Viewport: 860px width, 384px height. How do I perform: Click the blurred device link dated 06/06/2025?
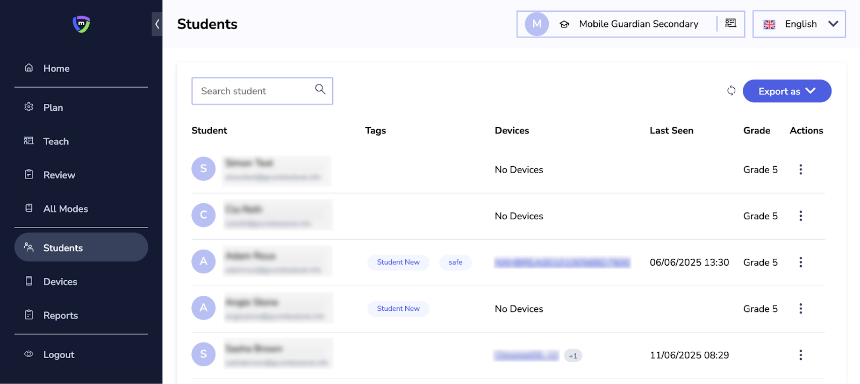pos(562,262)
